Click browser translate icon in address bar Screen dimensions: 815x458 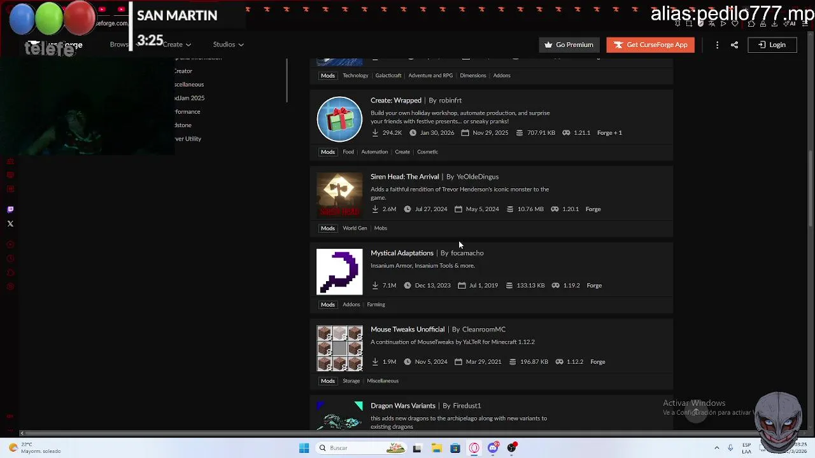click(x=712, y=24)
